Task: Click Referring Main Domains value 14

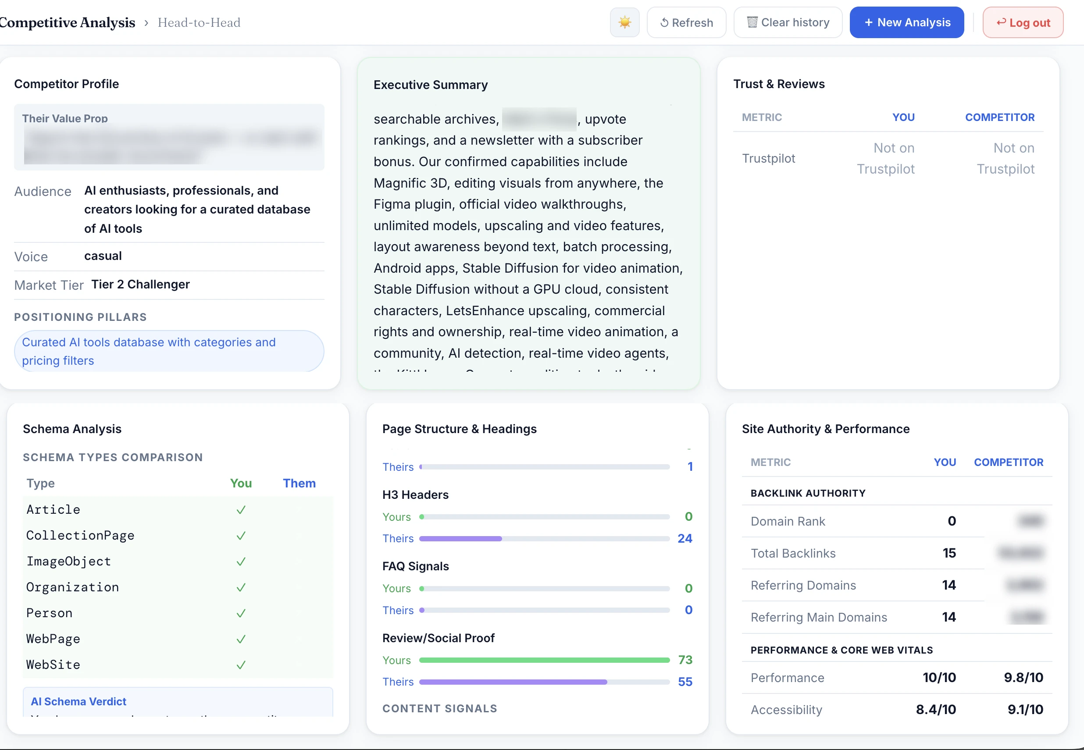Action: point(949,617)
